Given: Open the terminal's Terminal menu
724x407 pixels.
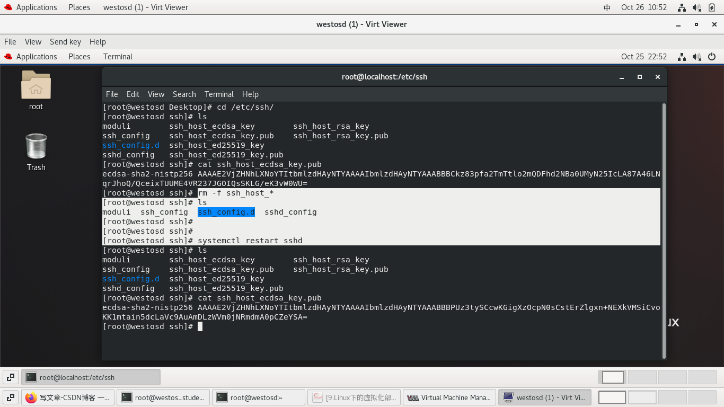Looking at the screenshot, I should coord(219,94).
